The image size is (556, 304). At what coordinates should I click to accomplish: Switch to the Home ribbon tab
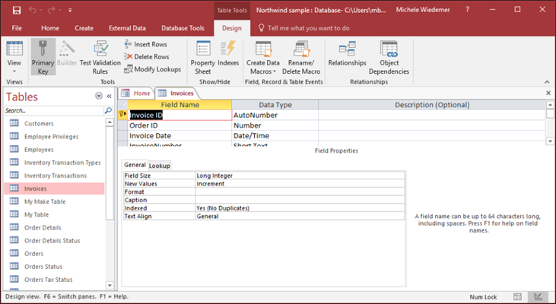(50, 28)
